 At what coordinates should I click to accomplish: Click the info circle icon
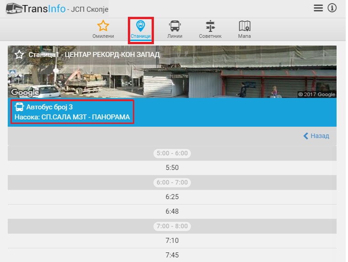pos(332,8)
